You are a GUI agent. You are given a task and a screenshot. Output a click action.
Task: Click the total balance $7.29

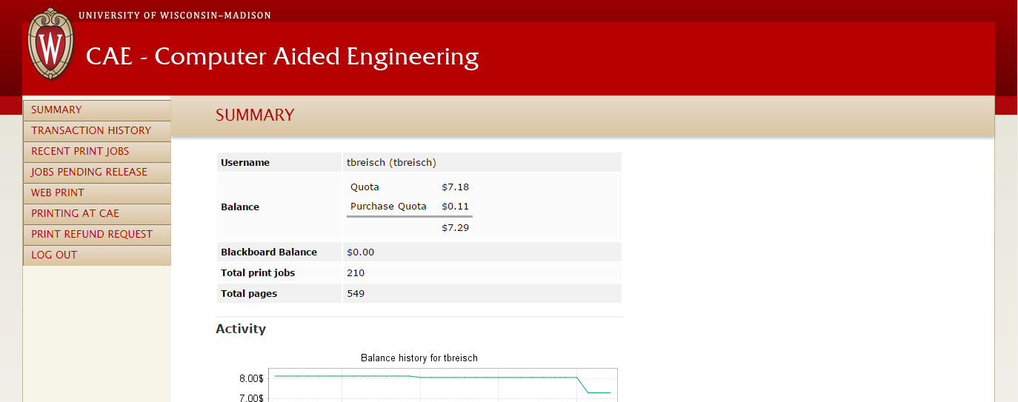tap(455, 227)
